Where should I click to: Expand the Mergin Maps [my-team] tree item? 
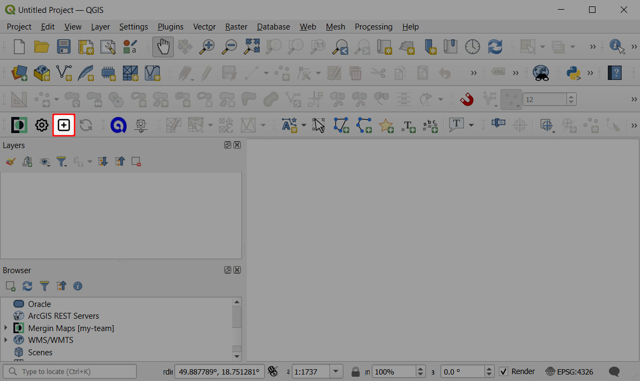click(6, 328)
